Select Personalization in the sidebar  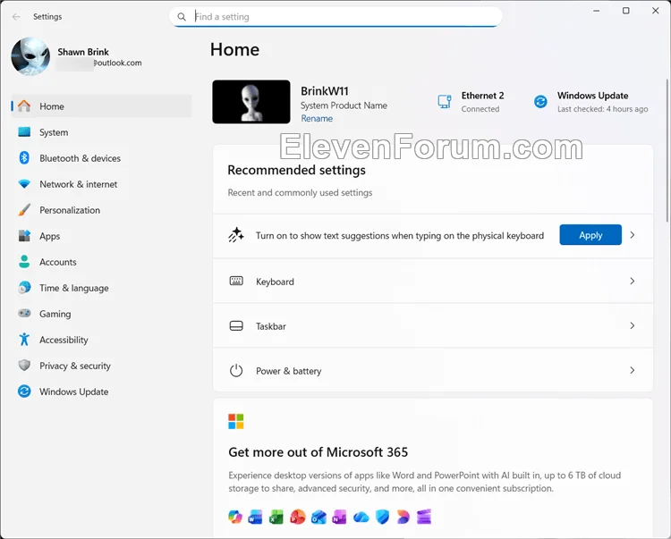[x=101, y=210]
